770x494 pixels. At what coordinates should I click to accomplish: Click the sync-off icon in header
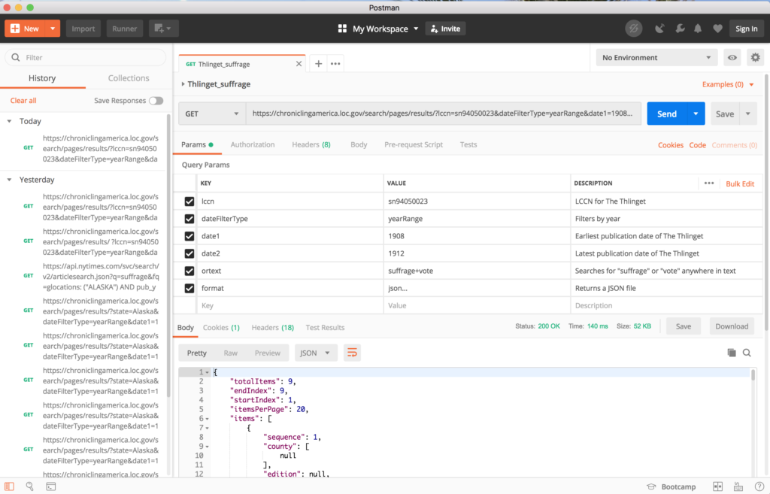tap(633, 29)
